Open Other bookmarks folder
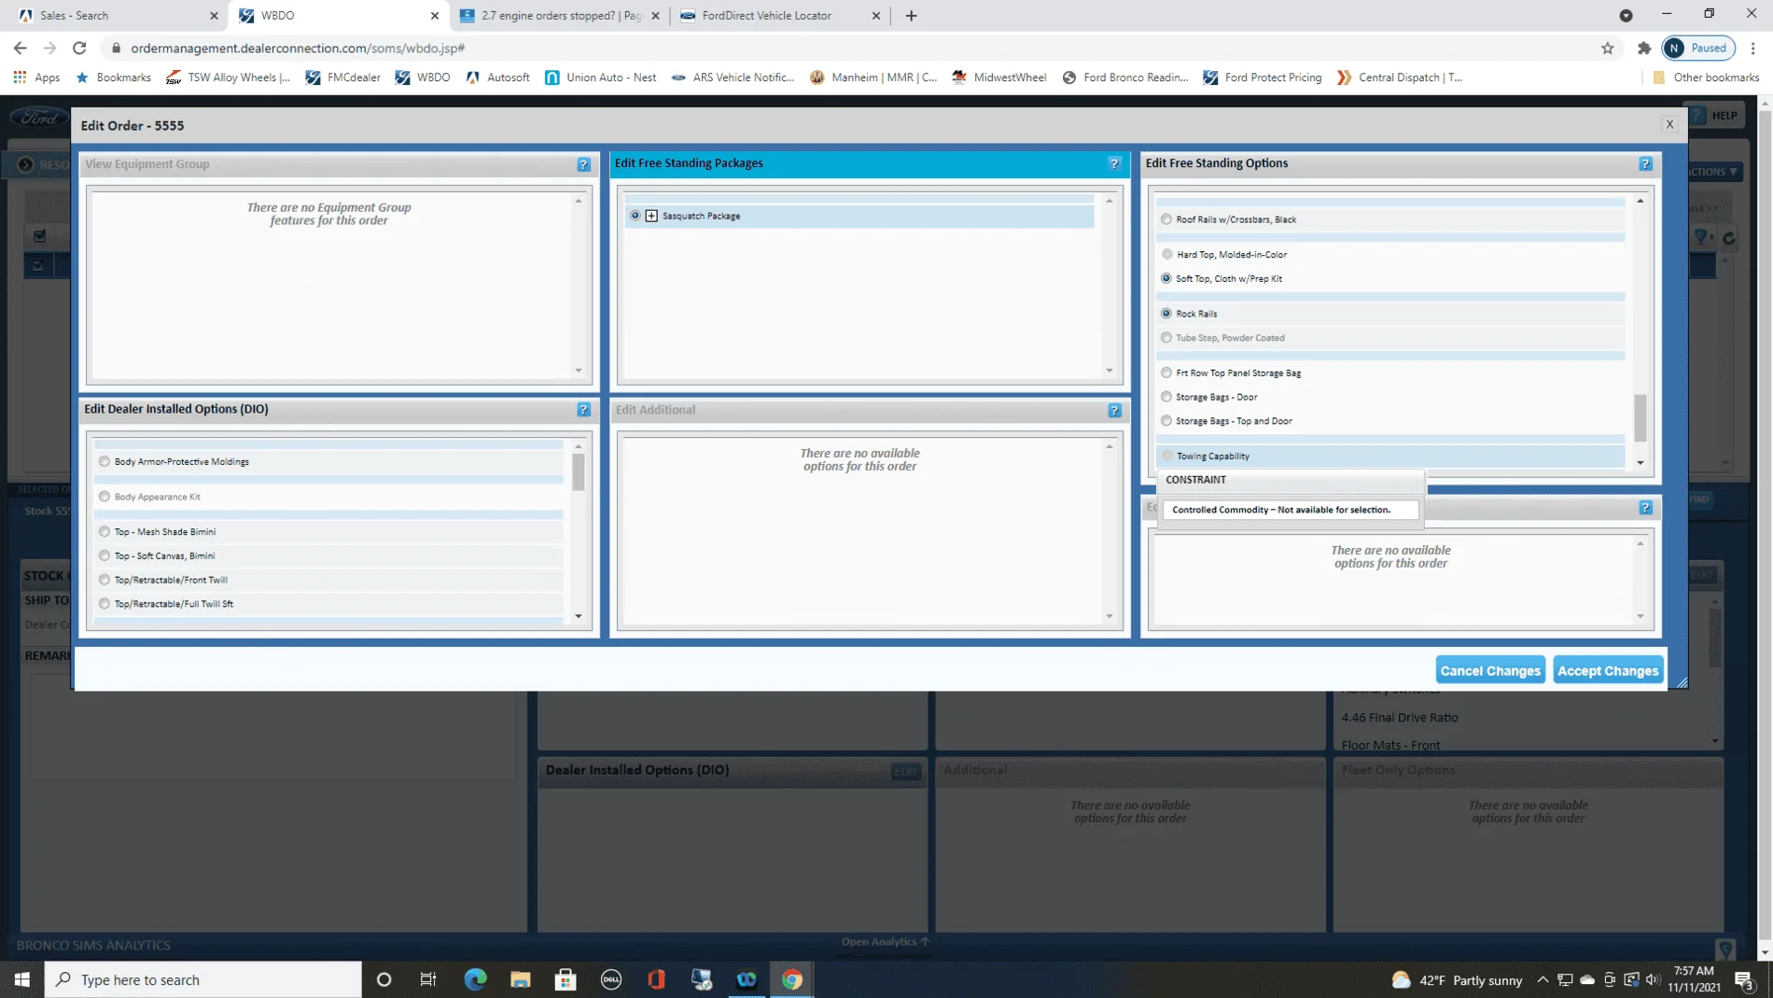1773x998 pixels. point(1705,77)
